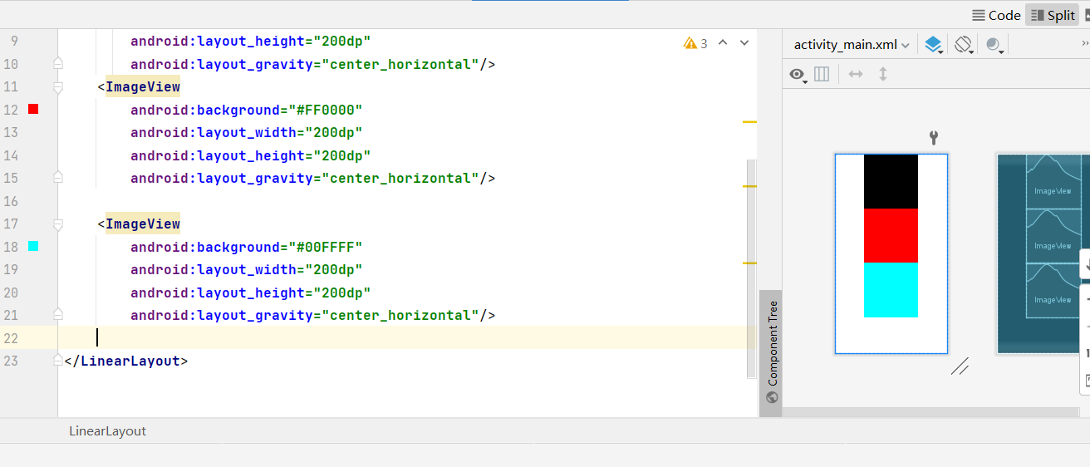Click the expand horizontally arrow icon
This screenshot has width=1090, height=467.
coord(856,74)
